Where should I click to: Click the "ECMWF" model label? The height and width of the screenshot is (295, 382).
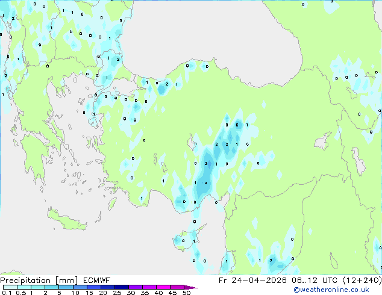point(97,281)
